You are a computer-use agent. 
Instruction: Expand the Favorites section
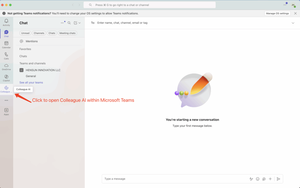coord(25,49)
